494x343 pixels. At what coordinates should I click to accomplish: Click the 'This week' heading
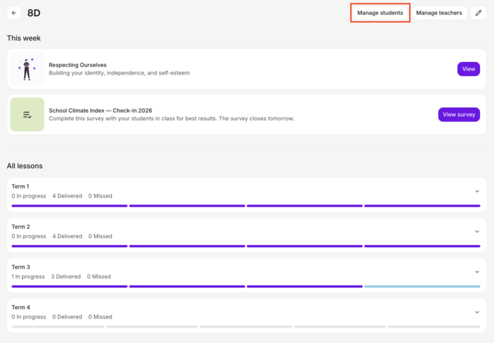coord(24,38)
